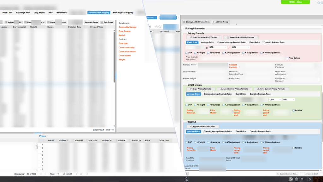The image size is (323, 182).
Task: Enable OSP checkbox in Pricing Formula
Action: pos(186,53)
